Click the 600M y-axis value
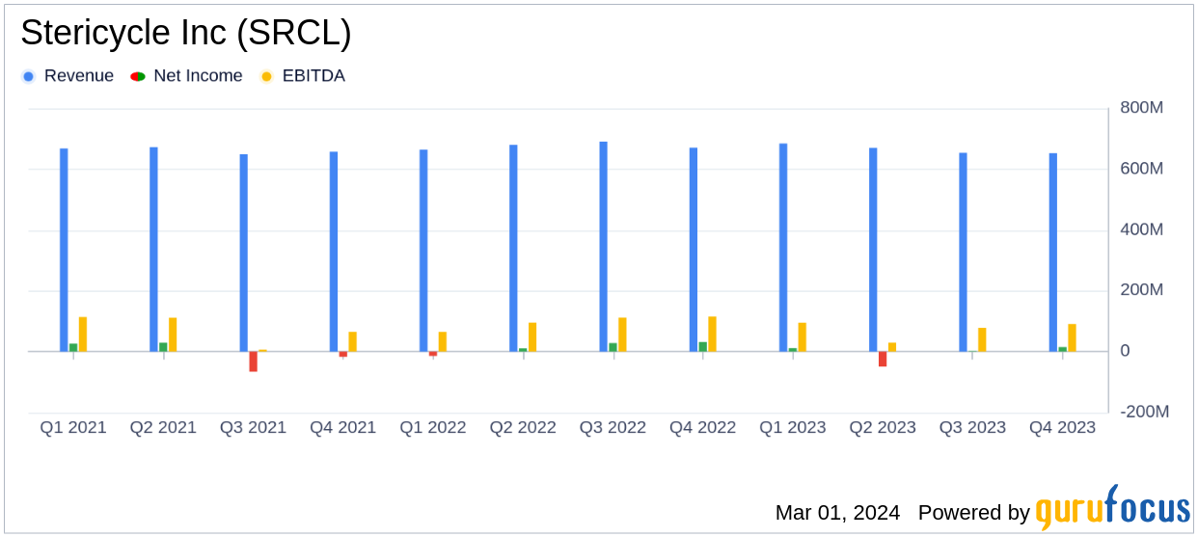Viewport: 1198px width, 537px height. click(x=1142, y=169)
